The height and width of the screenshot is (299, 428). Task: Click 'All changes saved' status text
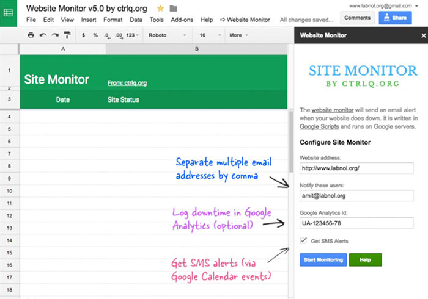tap(306, 20)
